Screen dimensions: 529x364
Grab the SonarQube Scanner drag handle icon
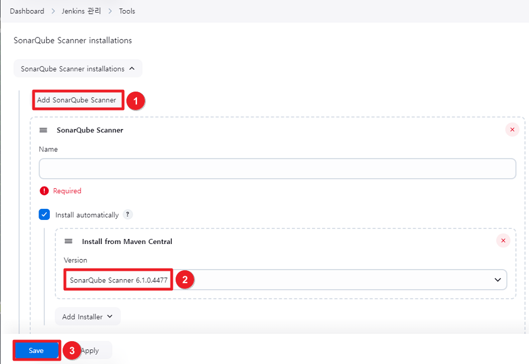point(43,130)
